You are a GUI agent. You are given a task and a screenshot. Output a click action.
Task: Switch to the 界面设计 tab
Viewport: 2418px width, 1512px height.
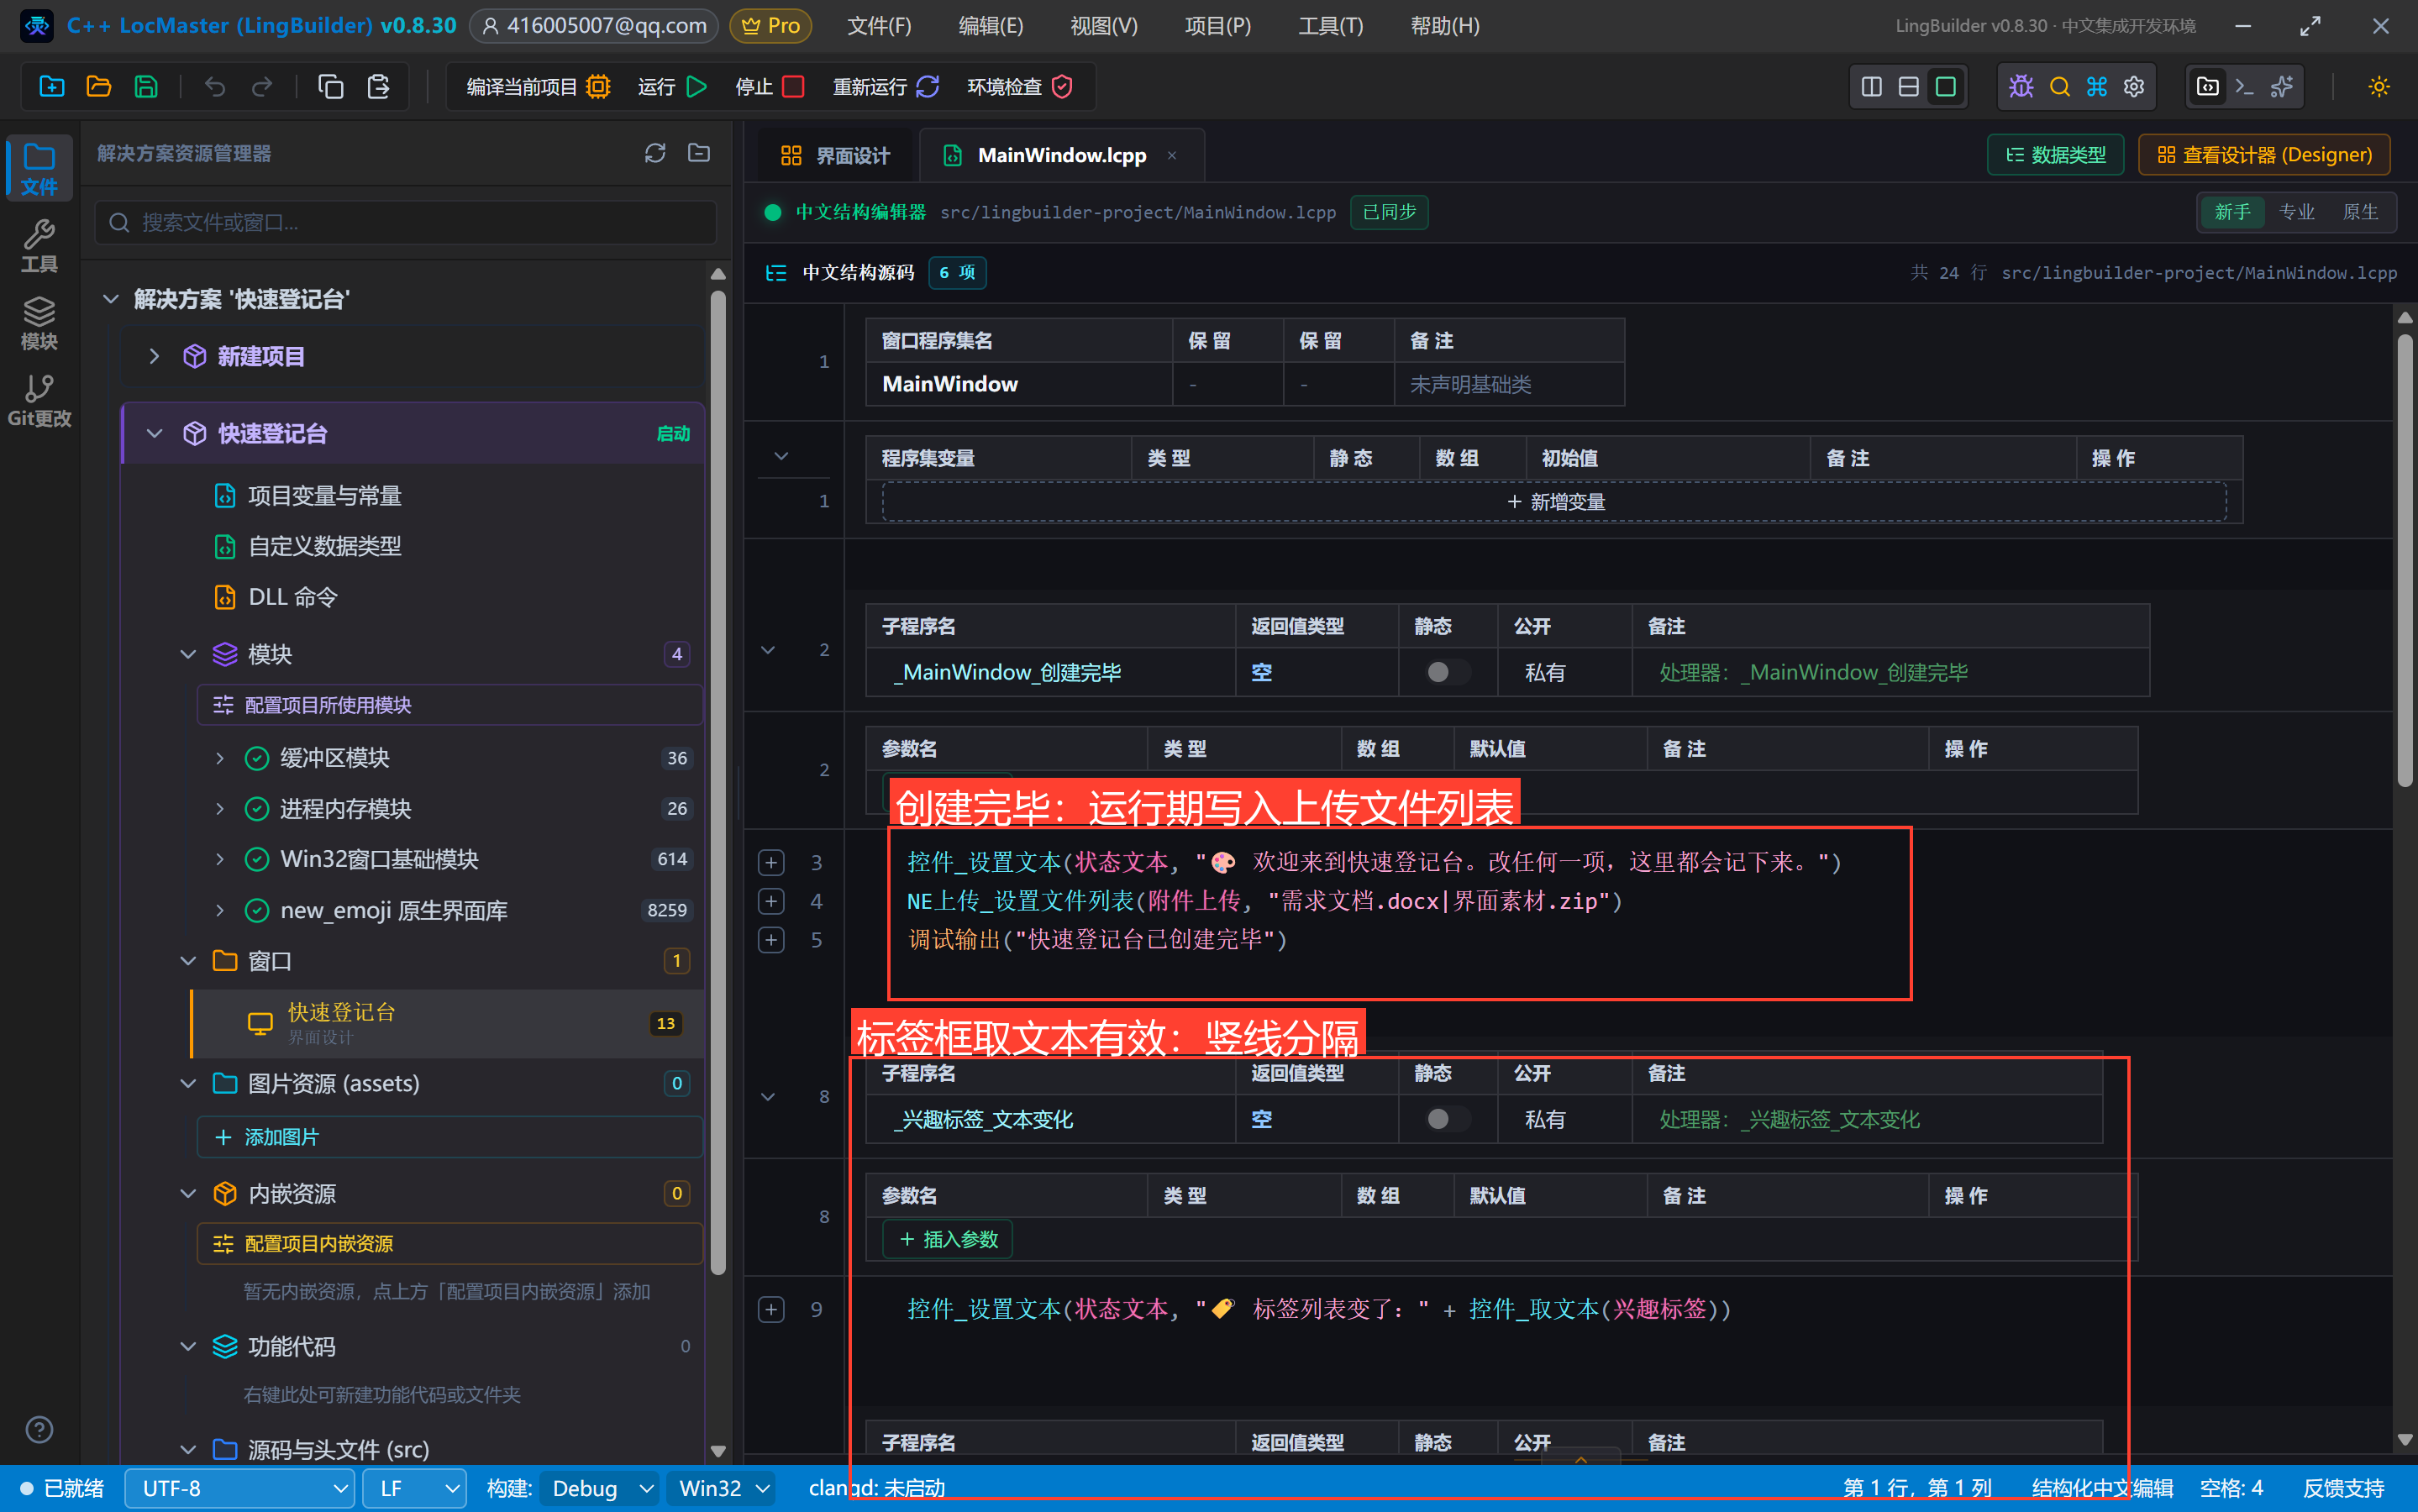tap(835, 155)
